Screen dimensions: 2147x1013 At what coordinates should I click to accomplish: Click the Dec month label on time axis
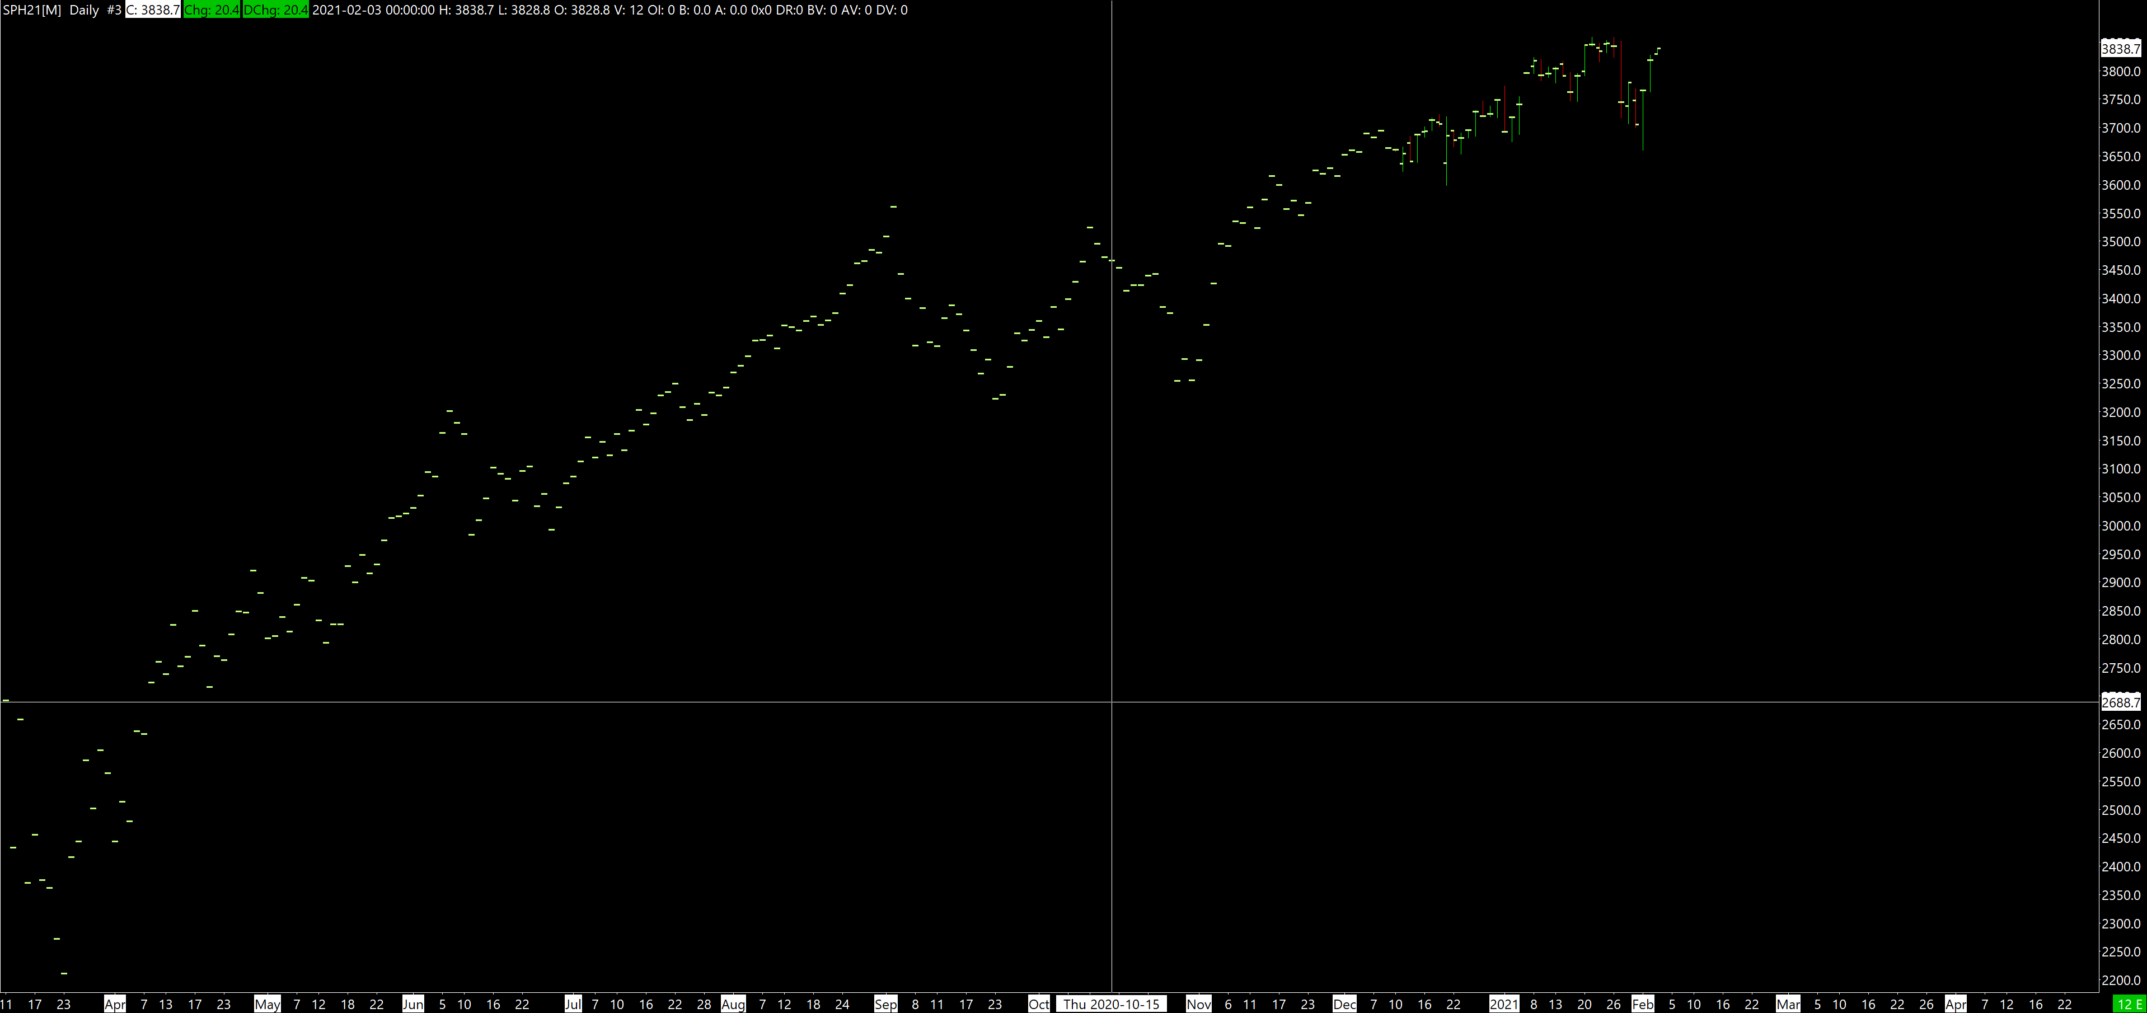(x=1344, y=1005)
